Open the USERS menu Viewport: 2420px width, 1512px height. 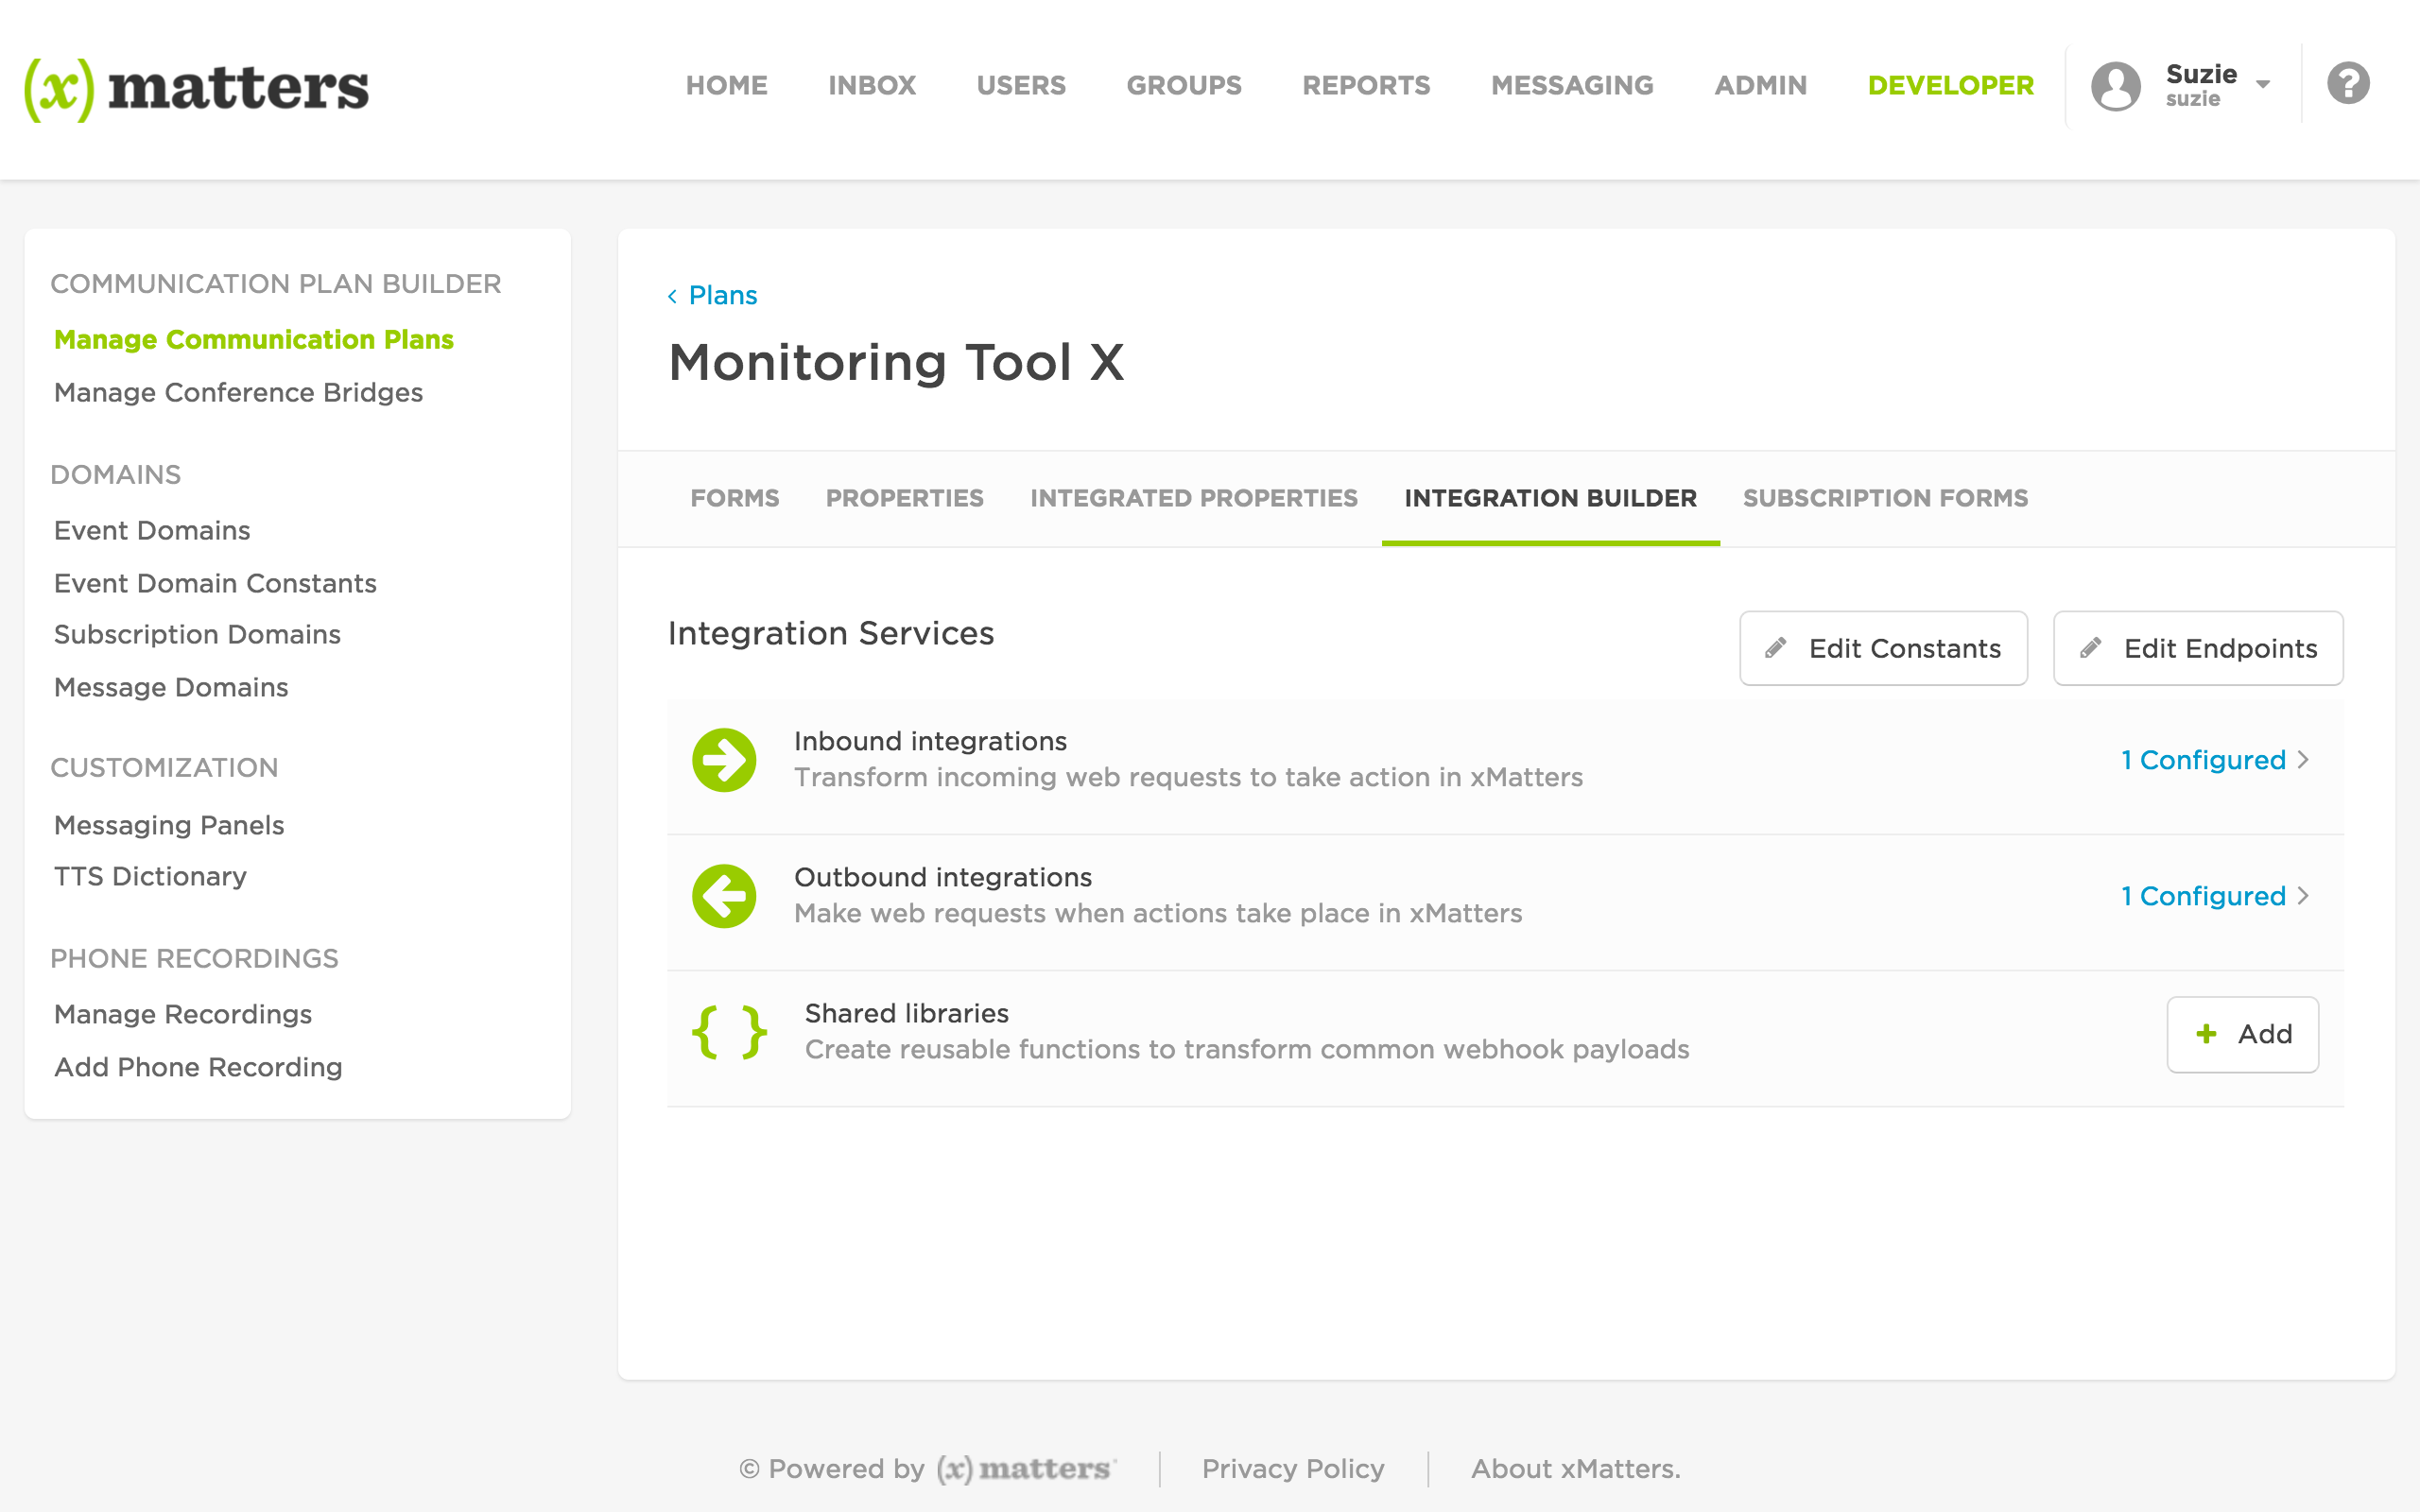pos(1021,86)
